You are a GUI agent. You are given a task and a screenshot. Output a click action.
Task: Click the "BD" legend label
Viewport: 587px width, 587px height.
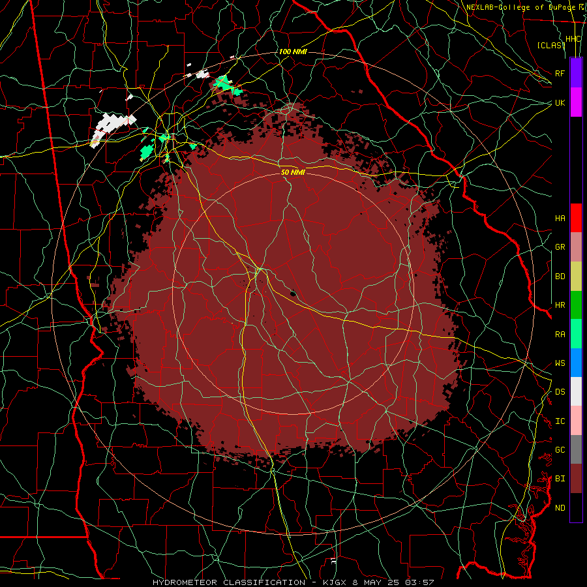[560, 277]
